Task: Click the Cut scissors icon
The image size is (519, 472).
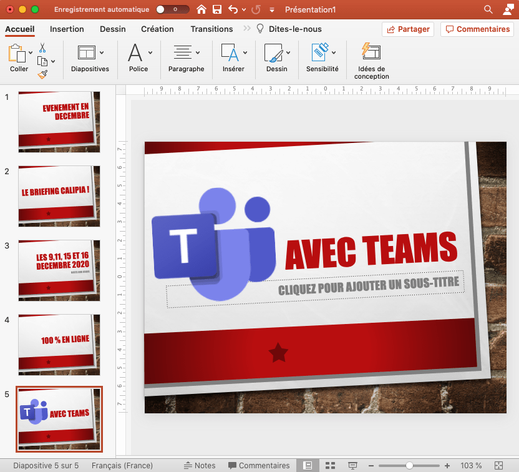Action: coord(42,47)
